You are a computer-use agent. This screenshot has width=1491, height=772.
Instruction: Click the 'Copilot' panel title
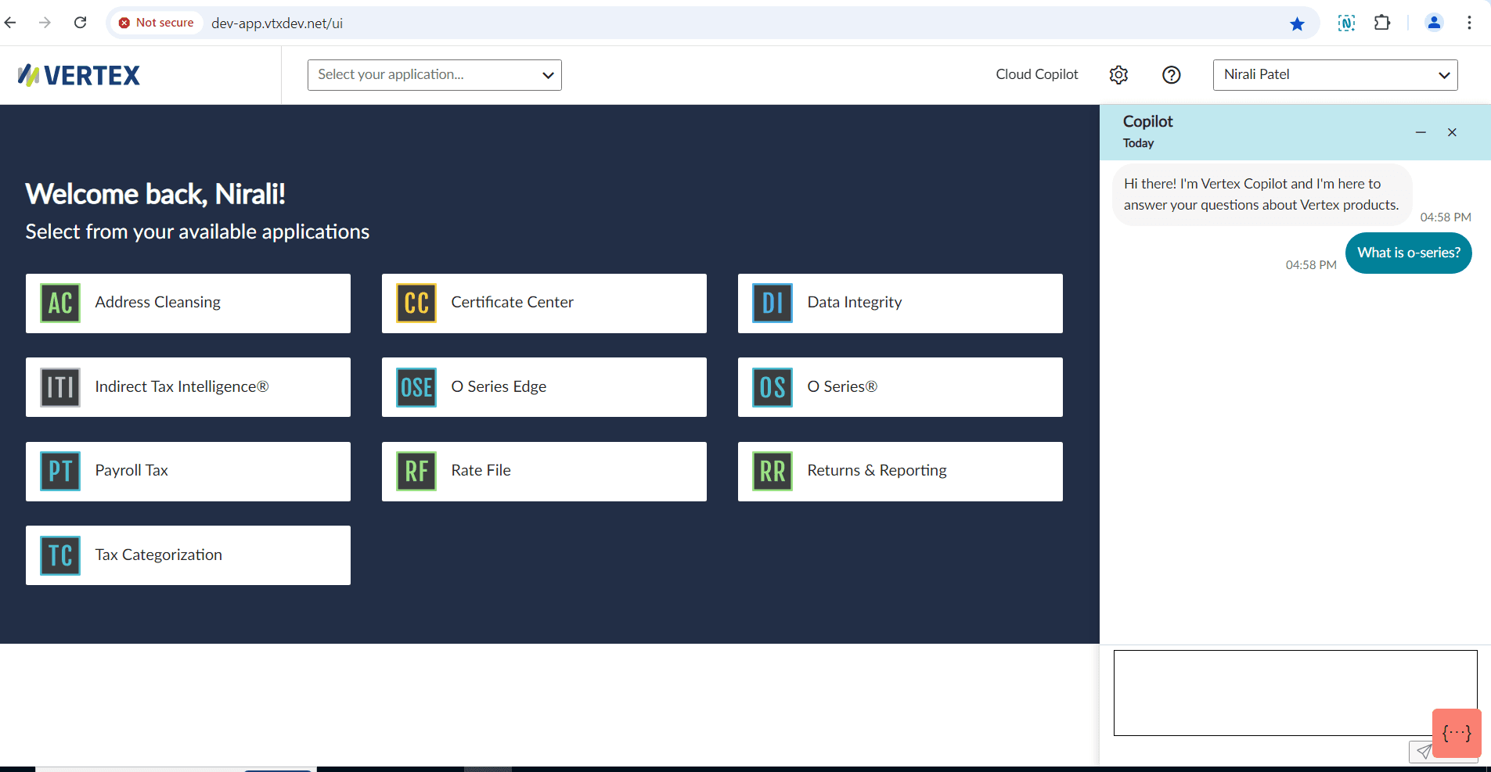point(1148,121)
